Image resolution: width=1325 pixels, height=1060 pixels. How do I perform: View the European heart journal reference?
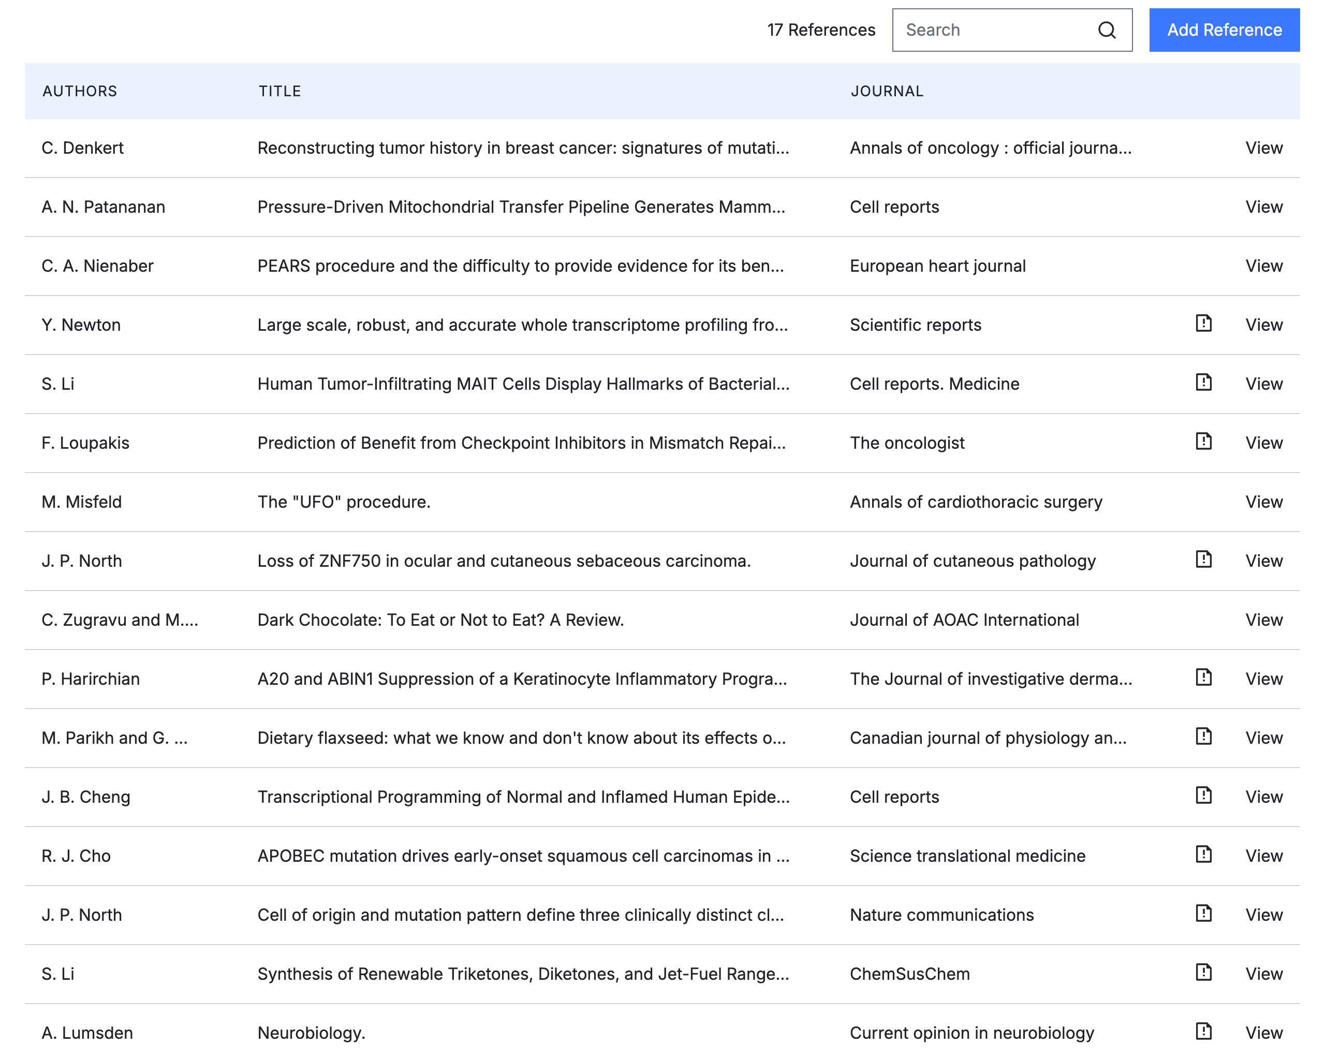[x=1263, y=266]
